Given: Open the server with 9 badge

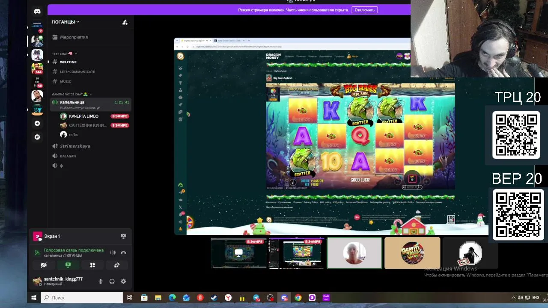Looking at the screenshot, I should click(37, 27).
